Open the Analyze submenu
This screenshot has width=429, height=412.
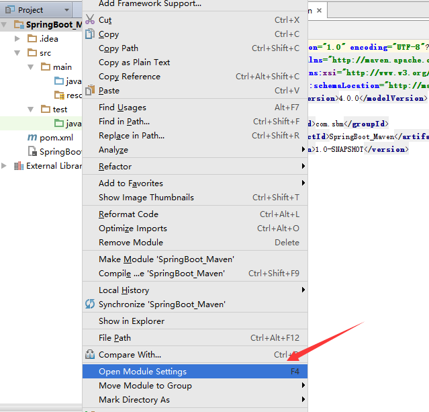click(x=195, y=150)
